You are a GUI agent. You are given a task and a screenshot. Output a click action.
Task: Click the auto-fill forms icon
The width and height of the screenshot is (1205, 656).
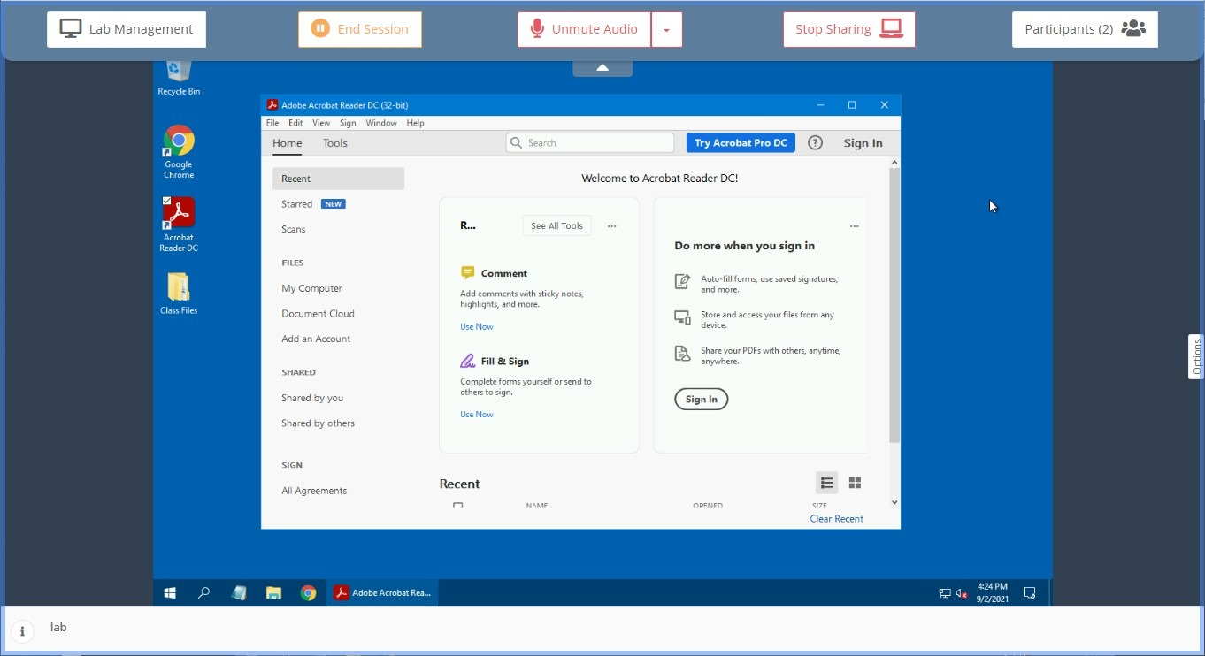click(x=682, y=282)
